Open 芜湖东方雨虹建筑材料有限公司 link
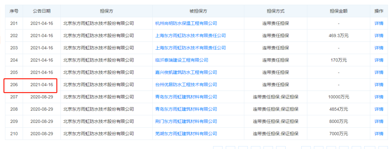 click(186, 134)
